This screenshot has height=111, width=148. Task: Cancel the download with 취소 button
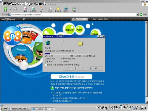point(97,68)
